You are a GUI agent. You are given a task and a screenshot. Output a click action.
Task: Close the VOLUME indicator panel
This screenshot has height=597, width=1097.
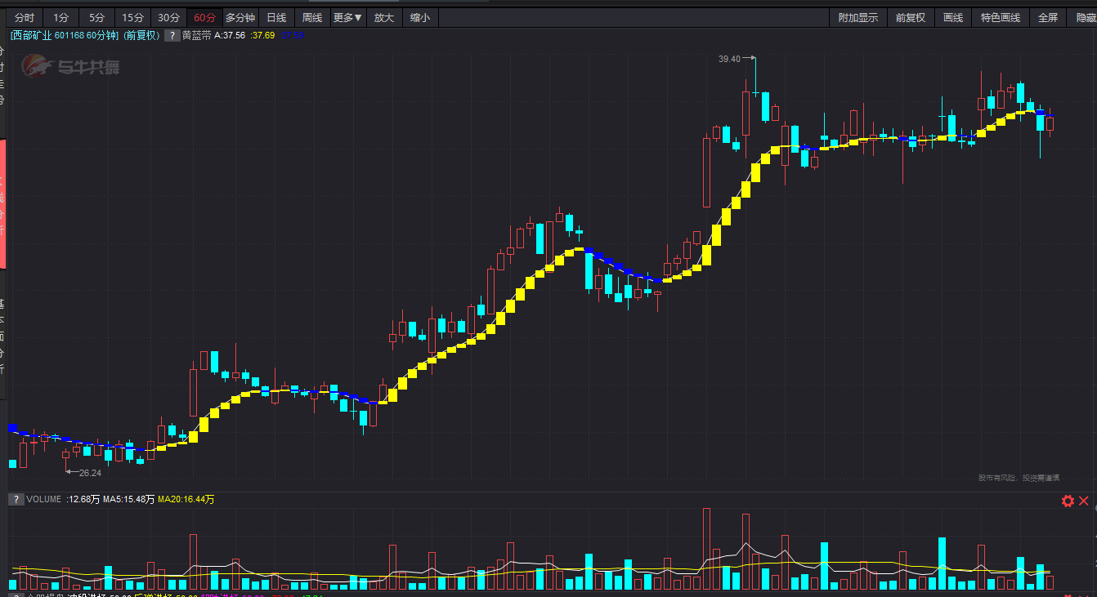1084,501
